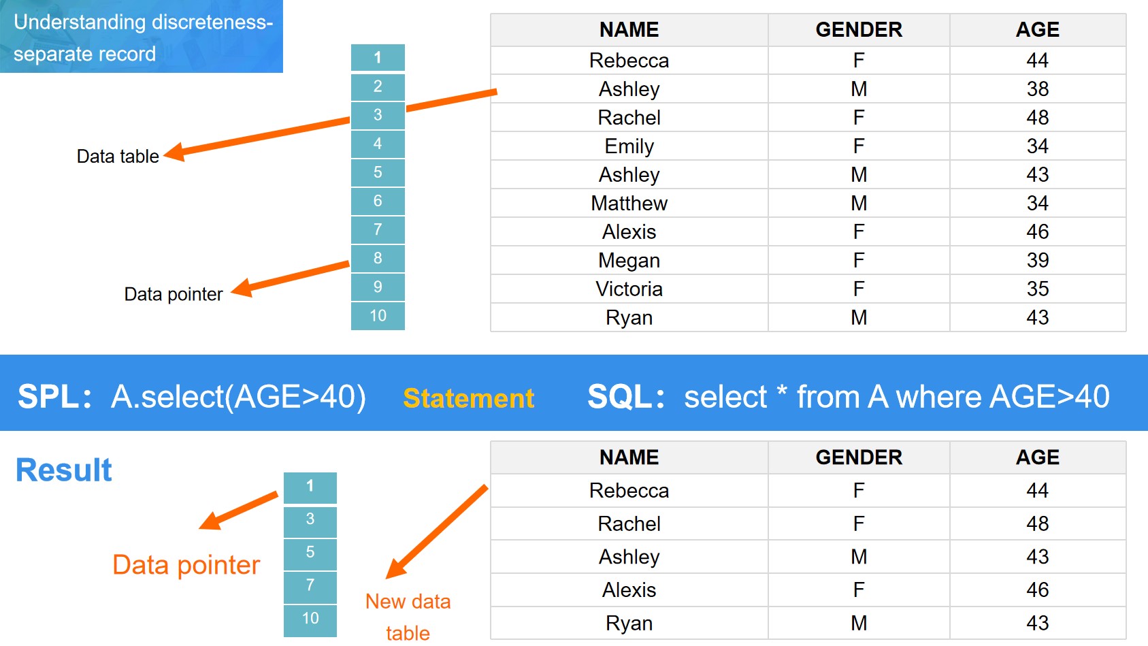1148x646 pixels.
Task: Click the "Emily" name cell
Action: [629, 146]
